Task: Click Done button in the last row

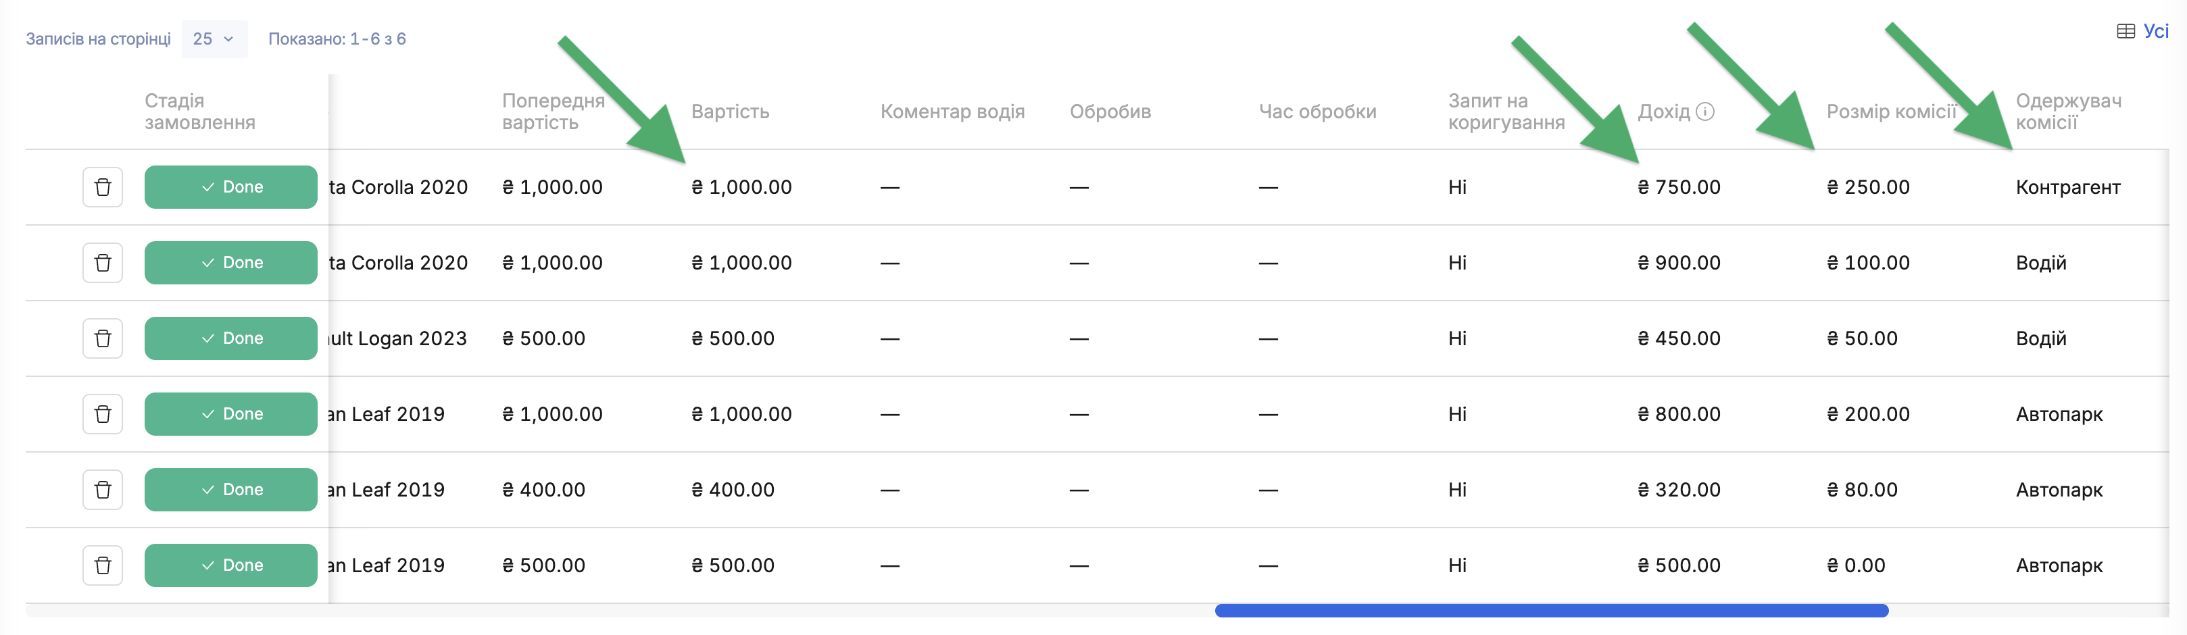Action: pyautogui.click(x=231, y=565)
